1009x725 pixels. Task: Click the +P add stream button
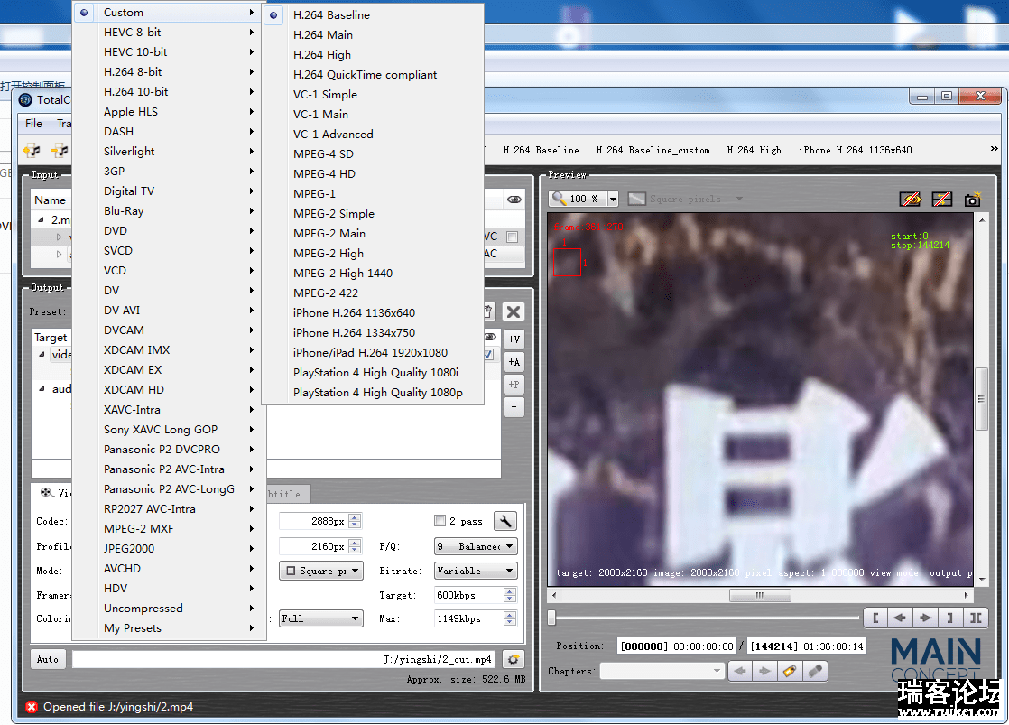pos(514,385)
